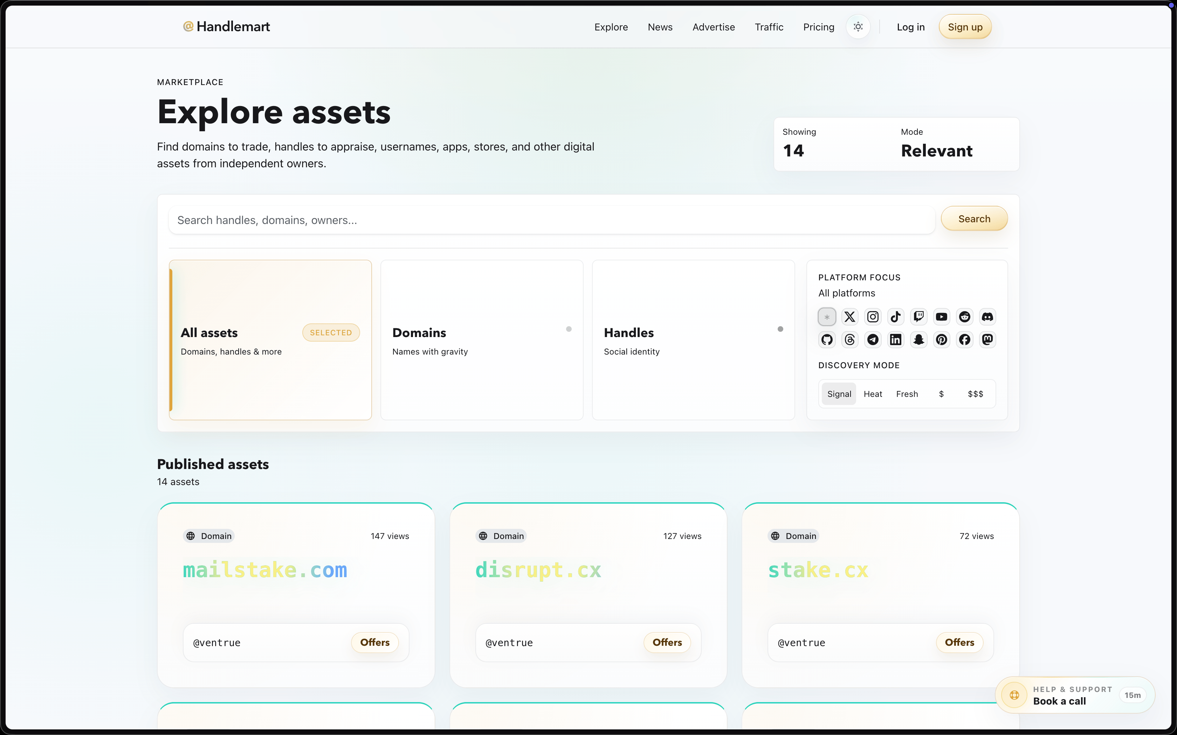
Task: Click @ventrue owner on disrupt.cx card
Action: tap(509, 643)
